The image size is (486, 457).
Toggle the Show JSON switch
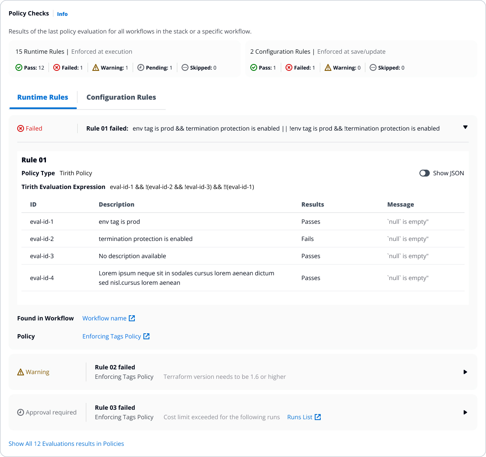tap(425, 173)
